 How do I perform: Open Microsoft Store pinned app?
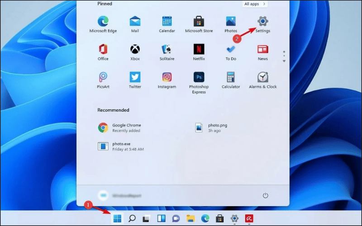pos(199,21)
